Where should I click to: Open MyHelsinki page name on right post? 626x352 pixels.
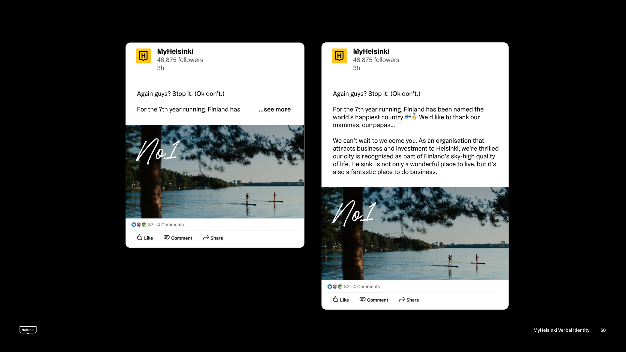(371, 51)
